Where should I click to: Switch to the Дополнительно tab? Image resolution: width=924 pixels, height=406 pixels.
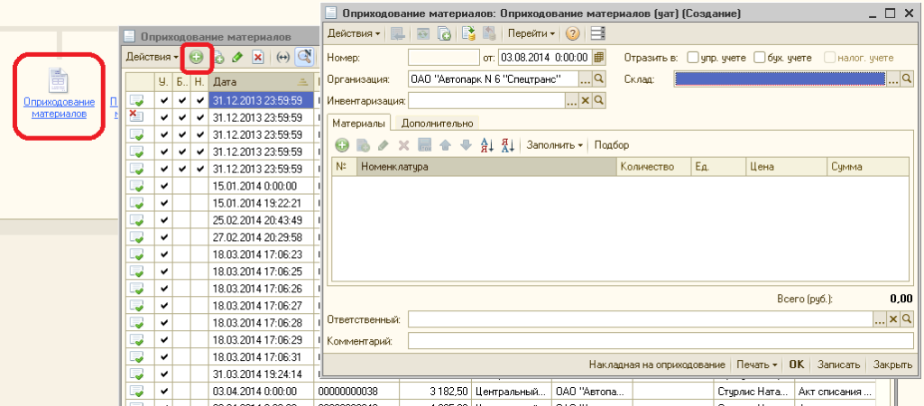tap(438, 124)
